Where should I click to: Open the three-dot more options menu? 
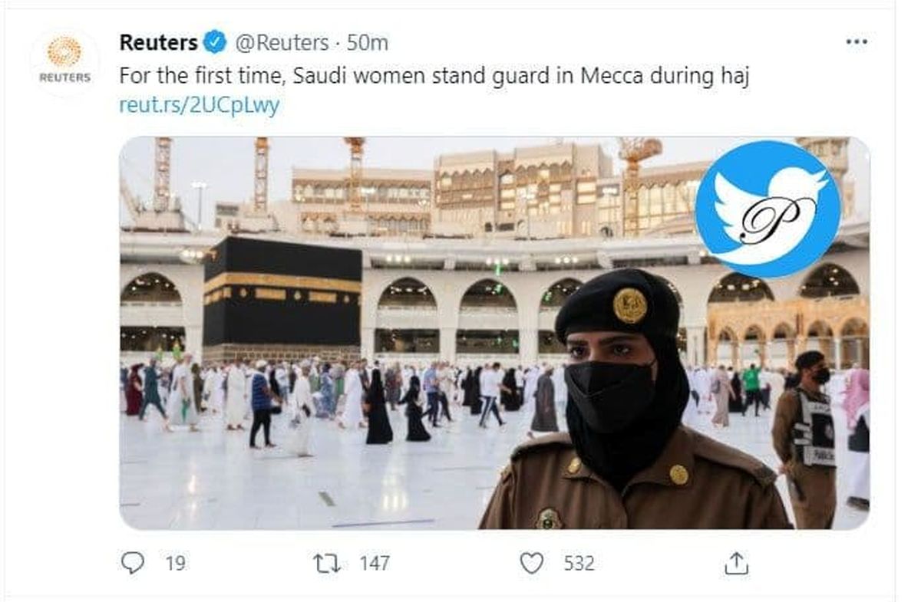[x=856, y=41]
